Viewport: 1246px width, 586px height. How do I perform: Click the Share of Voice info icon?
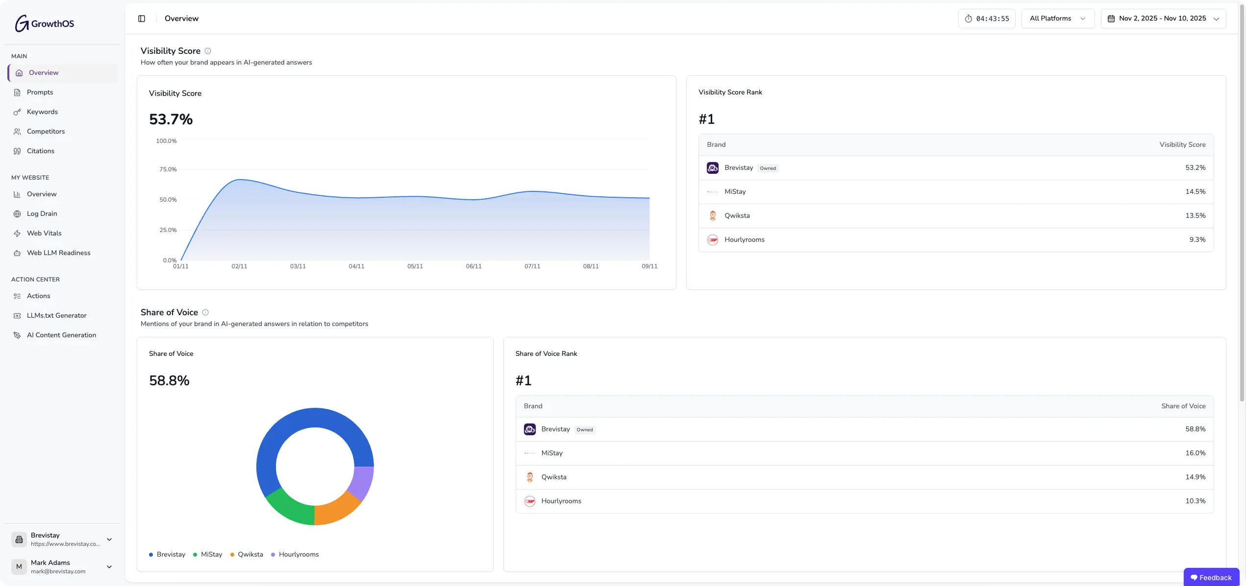click(205, 312)
